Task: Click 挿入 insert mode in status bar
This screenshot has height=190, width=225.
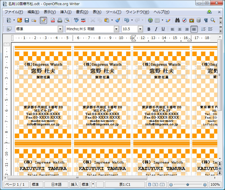Action: [x=74, y=185]
